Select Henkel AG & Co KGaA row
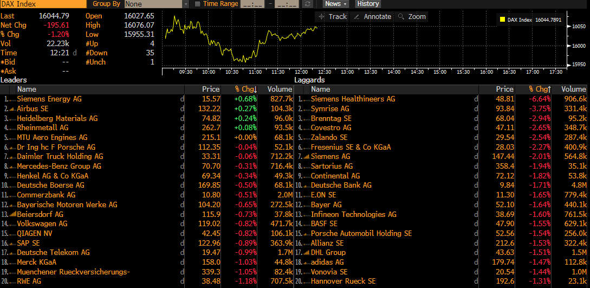This screenshot has width=590, height=288. click(147, 176)
